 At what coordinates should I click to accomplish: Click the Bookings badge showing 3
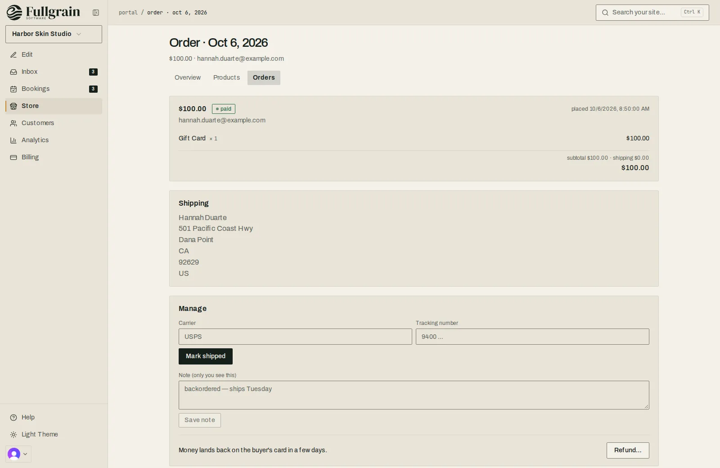[93, 89]
